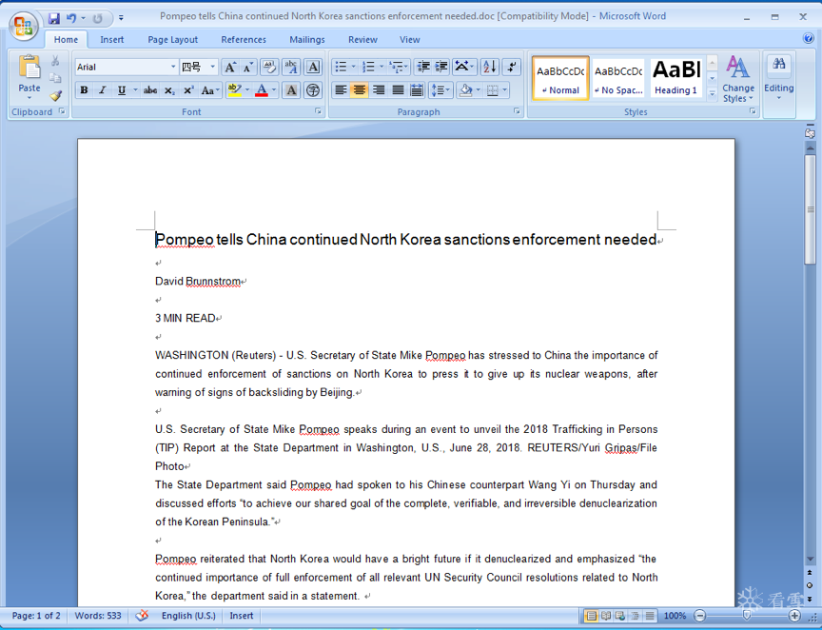Apply strikethrough with the abc icon
This screenshot has height=630, width=822.
pyautogui.click(x=150, y=90)
